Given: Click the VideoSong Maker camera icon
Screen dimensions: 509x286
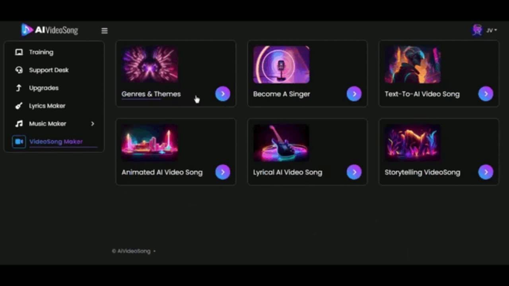Looking at the screenshot, I should (19, 141).
